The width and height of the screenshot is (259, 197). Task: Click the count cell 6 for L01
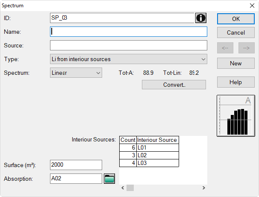click(128, 147)
